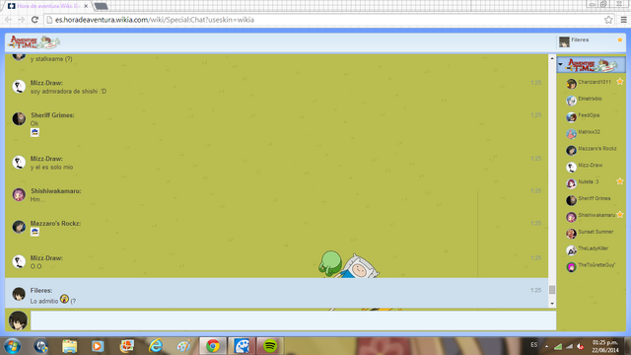Open Nutella :3 avatar in user list

[x=571, y=183]
